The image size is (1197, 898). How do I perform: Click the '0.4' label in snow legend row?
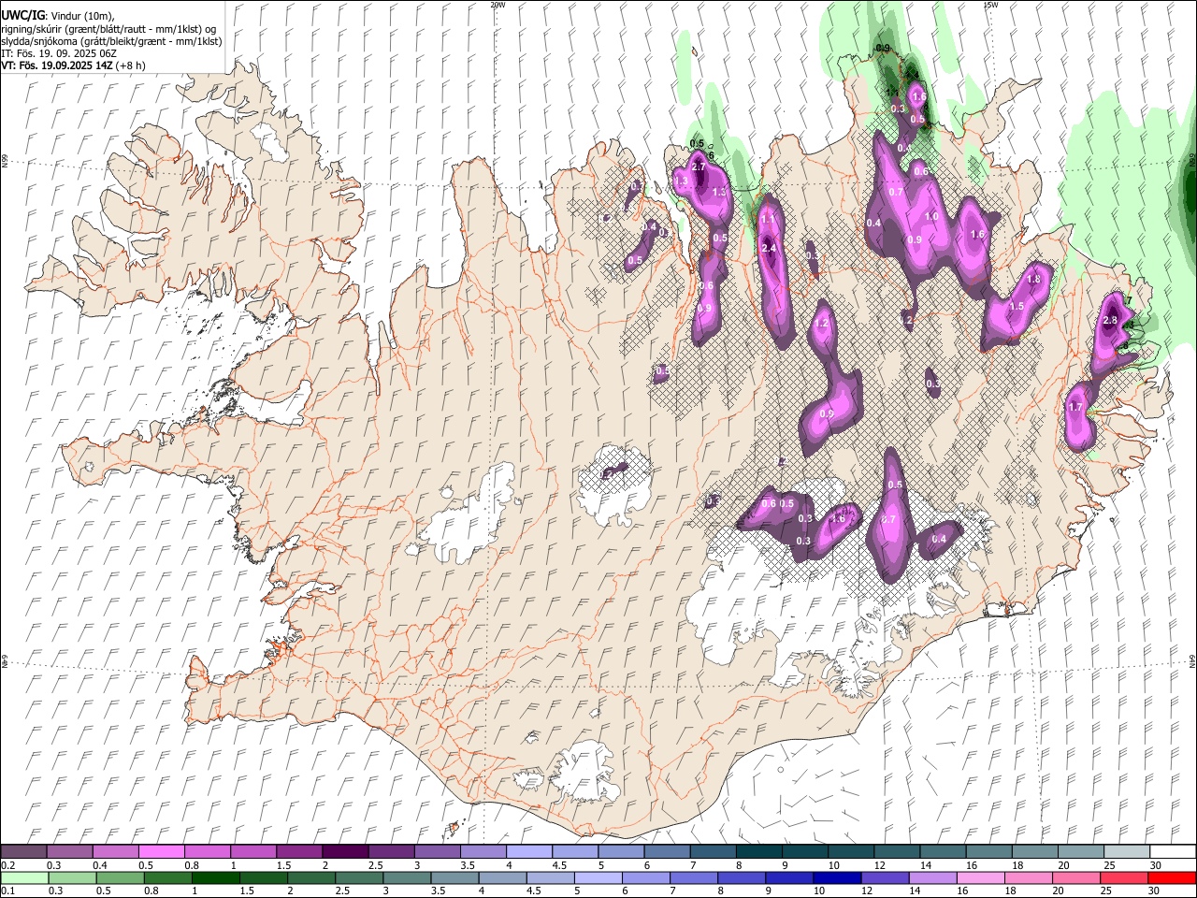(x=99, y=865)
